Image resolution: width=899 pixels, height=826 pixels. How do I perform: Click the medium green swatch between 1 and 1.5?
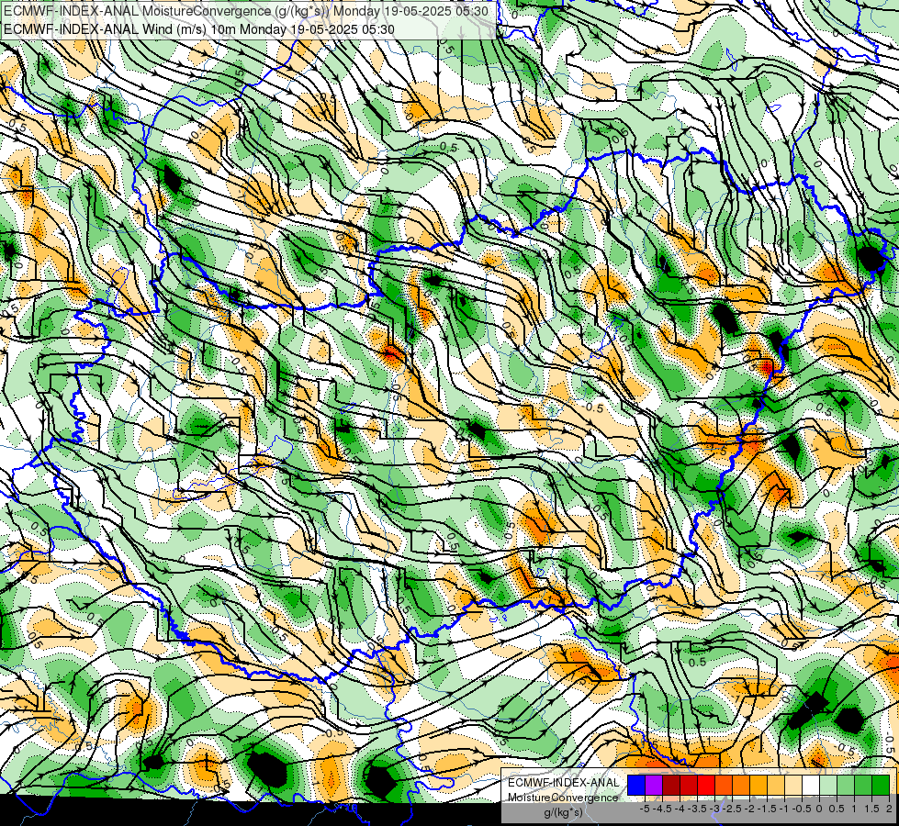(863, 785)
